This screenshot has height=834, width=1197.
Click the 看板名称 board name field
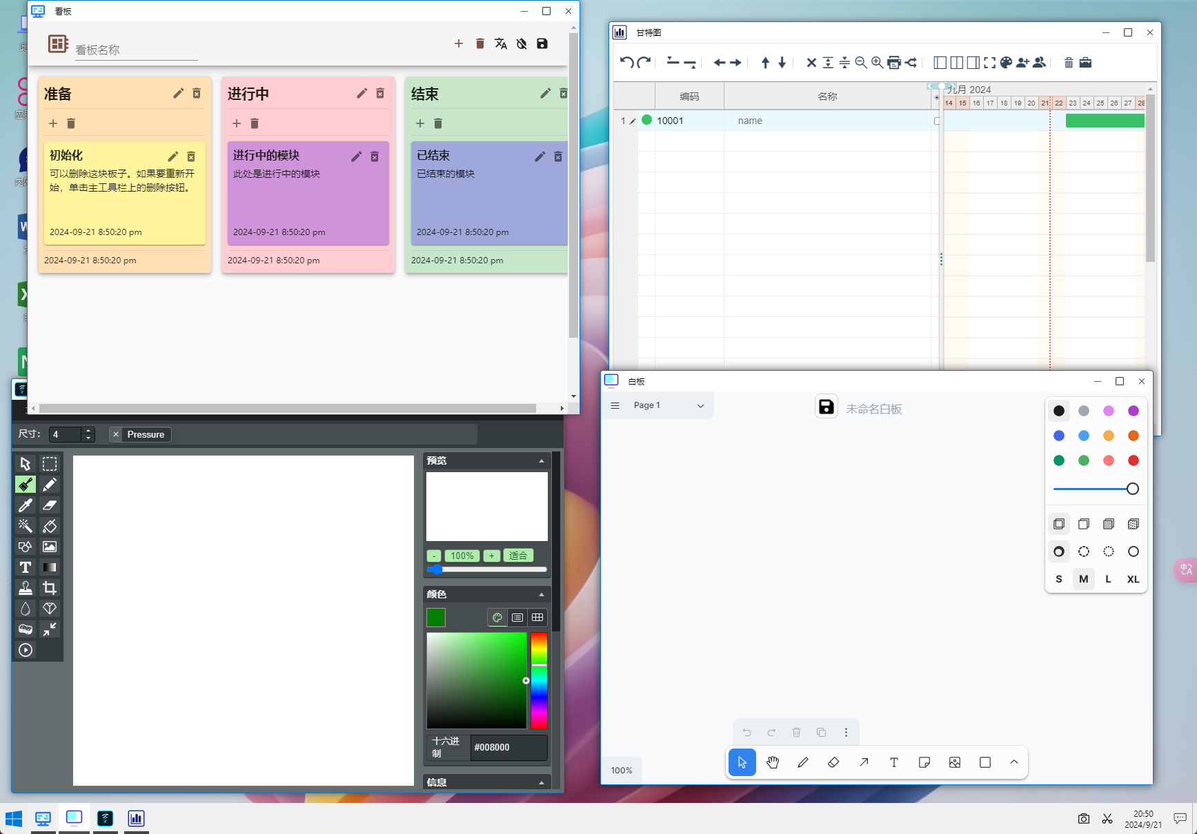(x=136, y=50)
